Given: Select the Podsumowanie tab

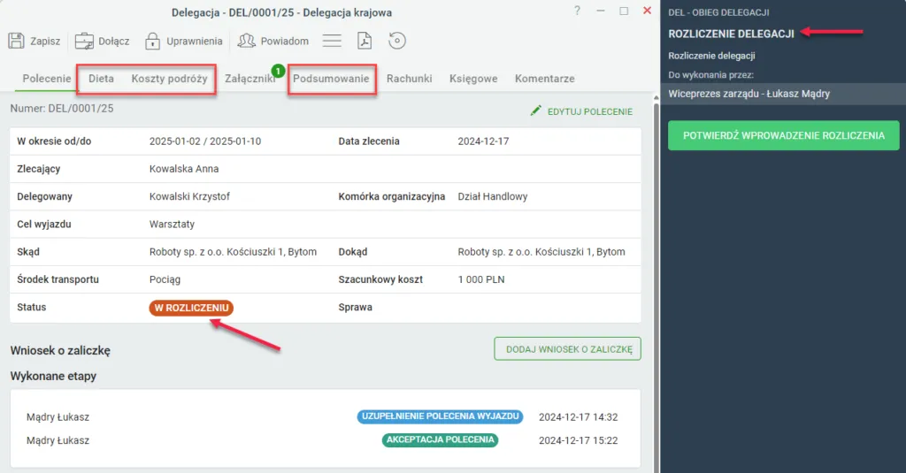Looking at the screenshot, I should click(331, 79).
